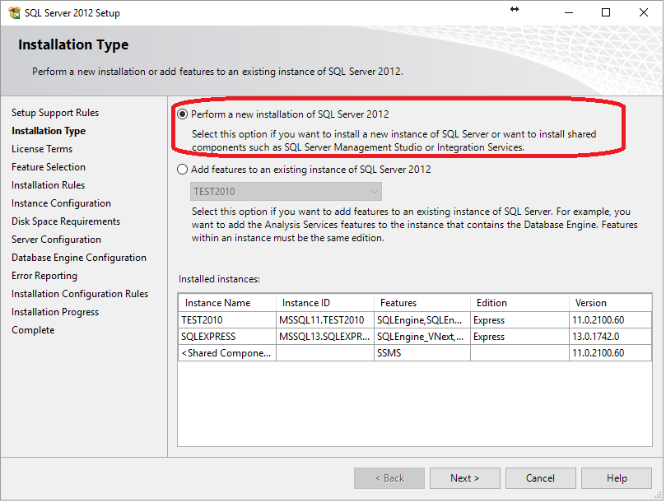
Task: Click version 11.0.2100.60 in TEST2010 row
Action: pos(610,320)
